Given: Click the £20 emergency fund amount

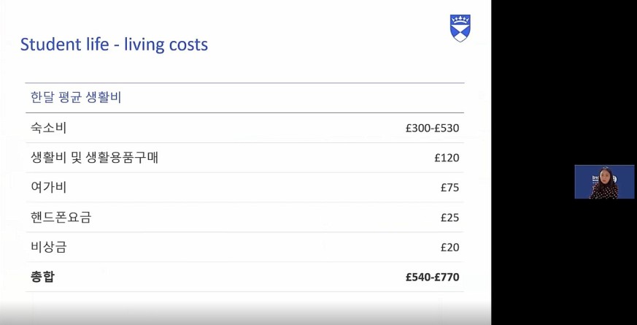Looking at the screenshot, I should coord(449,248).
